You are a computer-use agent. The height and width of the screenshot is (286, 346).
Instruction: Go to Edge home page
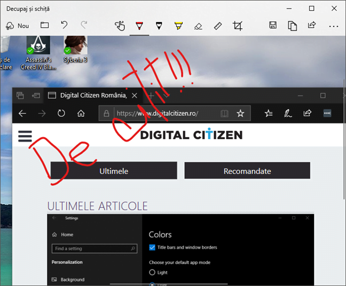tap(81, 113)
